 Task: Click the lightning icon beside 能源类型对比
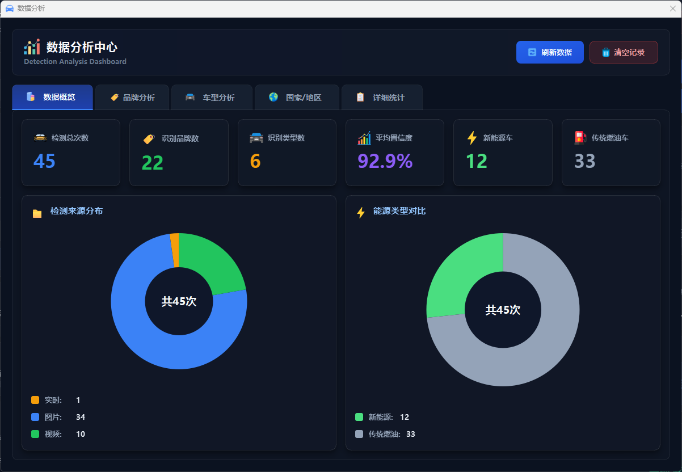click(x=361, y=213)
